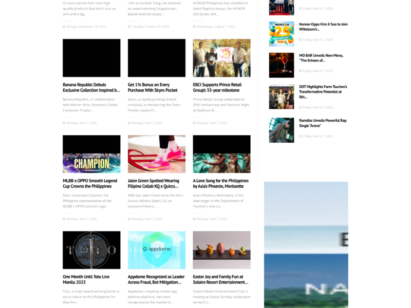
Task: Open Easter Joy and Family Fun at Solaire headline
Action: coord(220,279)
